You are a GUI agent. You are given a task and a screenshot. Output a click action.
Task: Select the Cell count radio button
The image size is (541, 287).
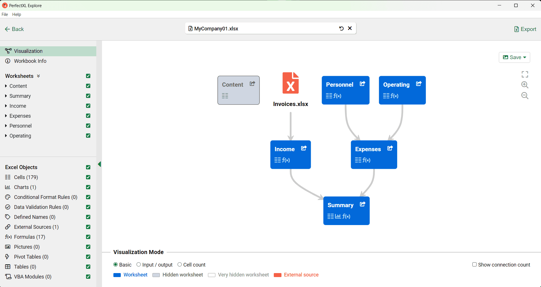(x=179, y=264)
